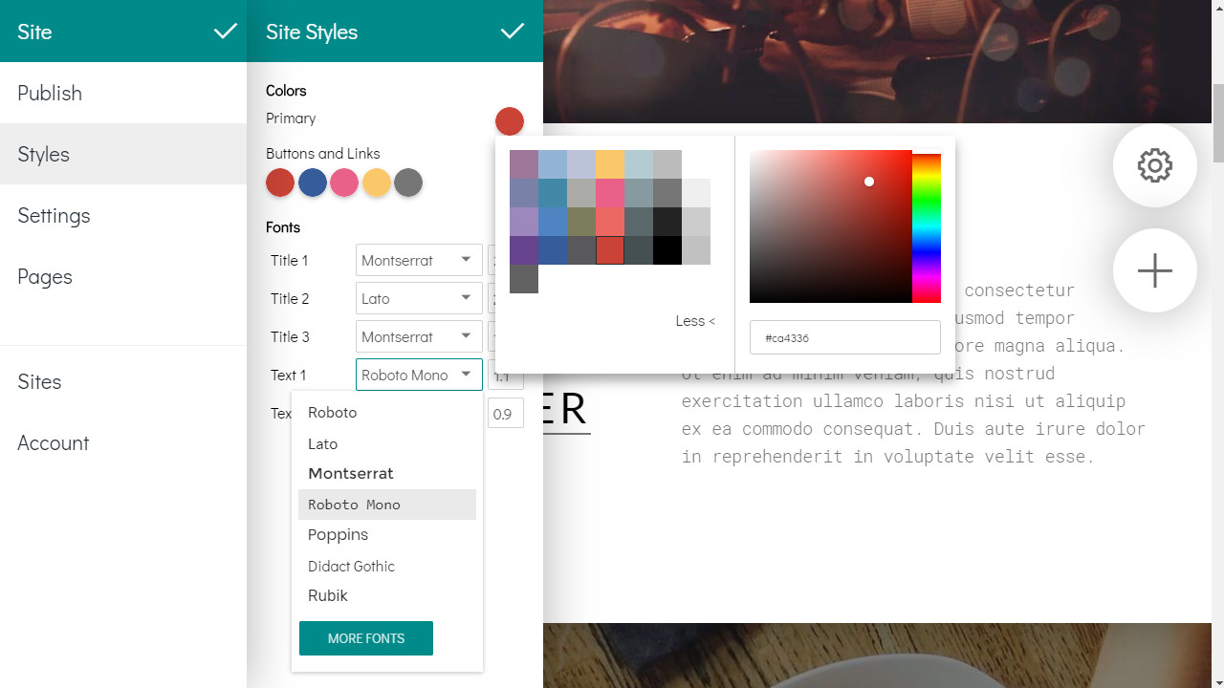This screenshot has height=688, width=1224.
Task: Choose Didact Gothic from the font list
Action: click(351, 566)
